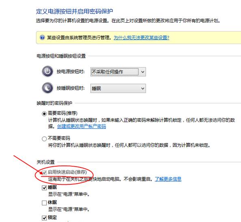The width and height of the screenshot is (241, 222).
Task: Uncheck the 睡眠 checkbox under 关机设置
Action: click(x=44, y=188)
